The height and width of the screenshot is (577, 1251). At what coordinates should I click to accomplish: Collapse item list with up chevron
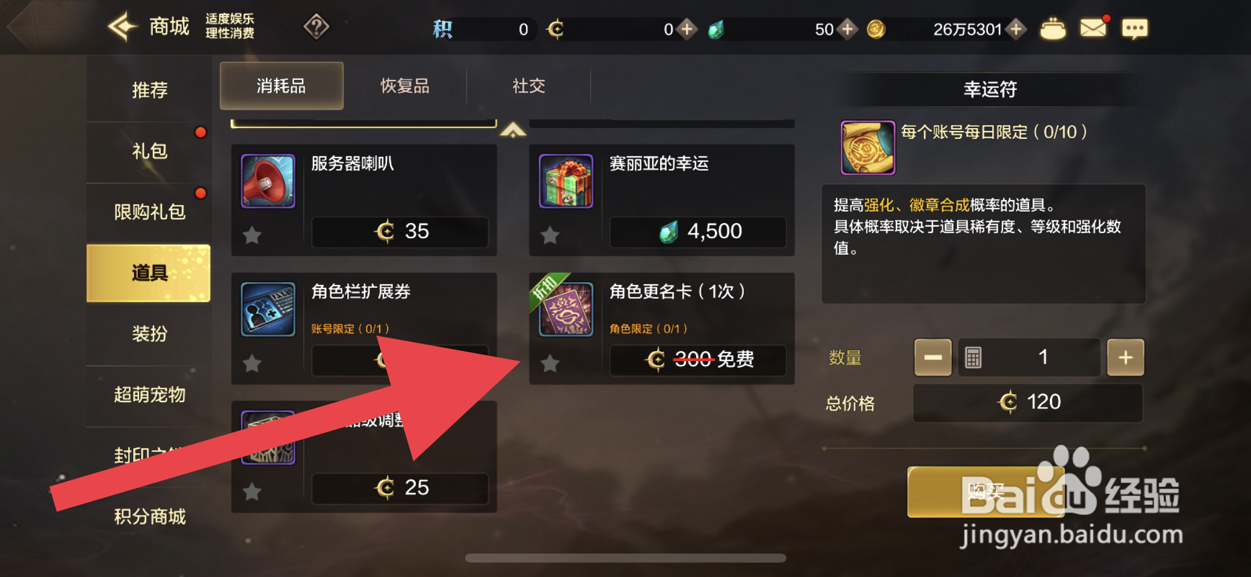coord(513,130)
